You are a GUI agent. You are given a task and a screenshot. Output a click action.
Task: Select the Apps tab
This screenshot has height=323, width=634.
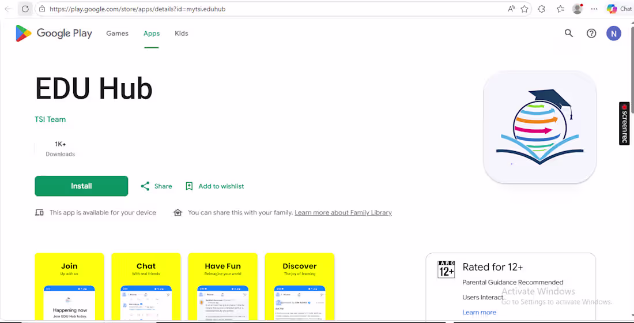click(152, 33)
